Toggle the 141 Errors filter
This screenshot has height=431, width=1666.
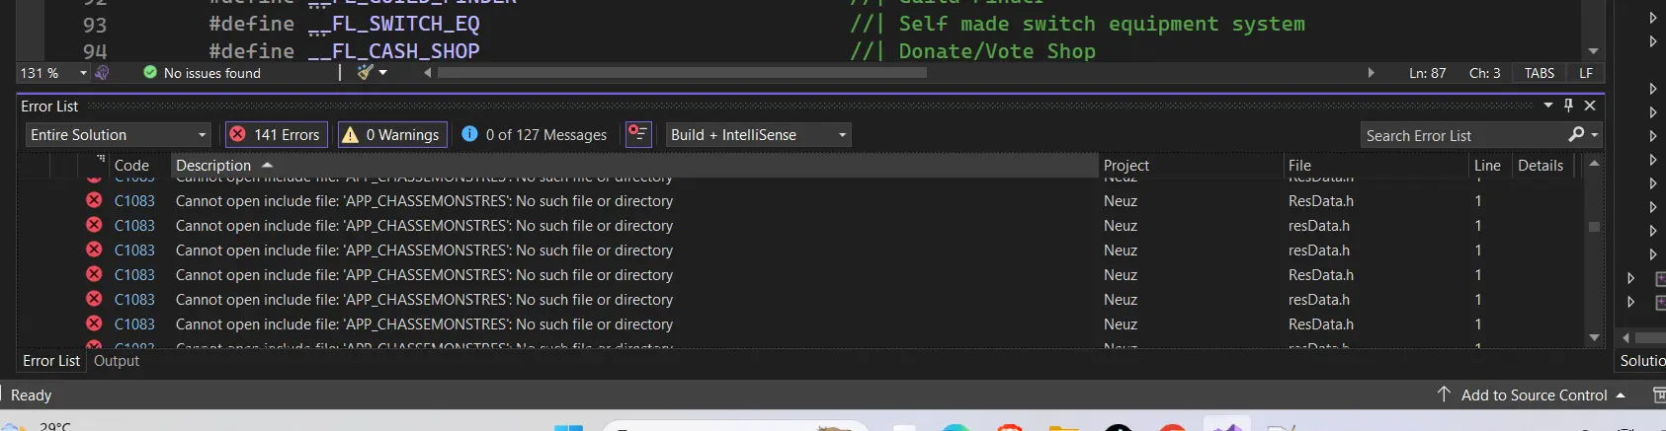pos(276,135)
